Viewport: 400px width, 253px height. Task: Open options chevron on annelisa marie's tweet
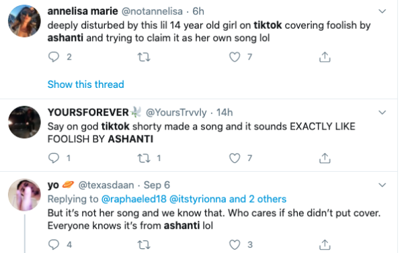pos(382,11)
